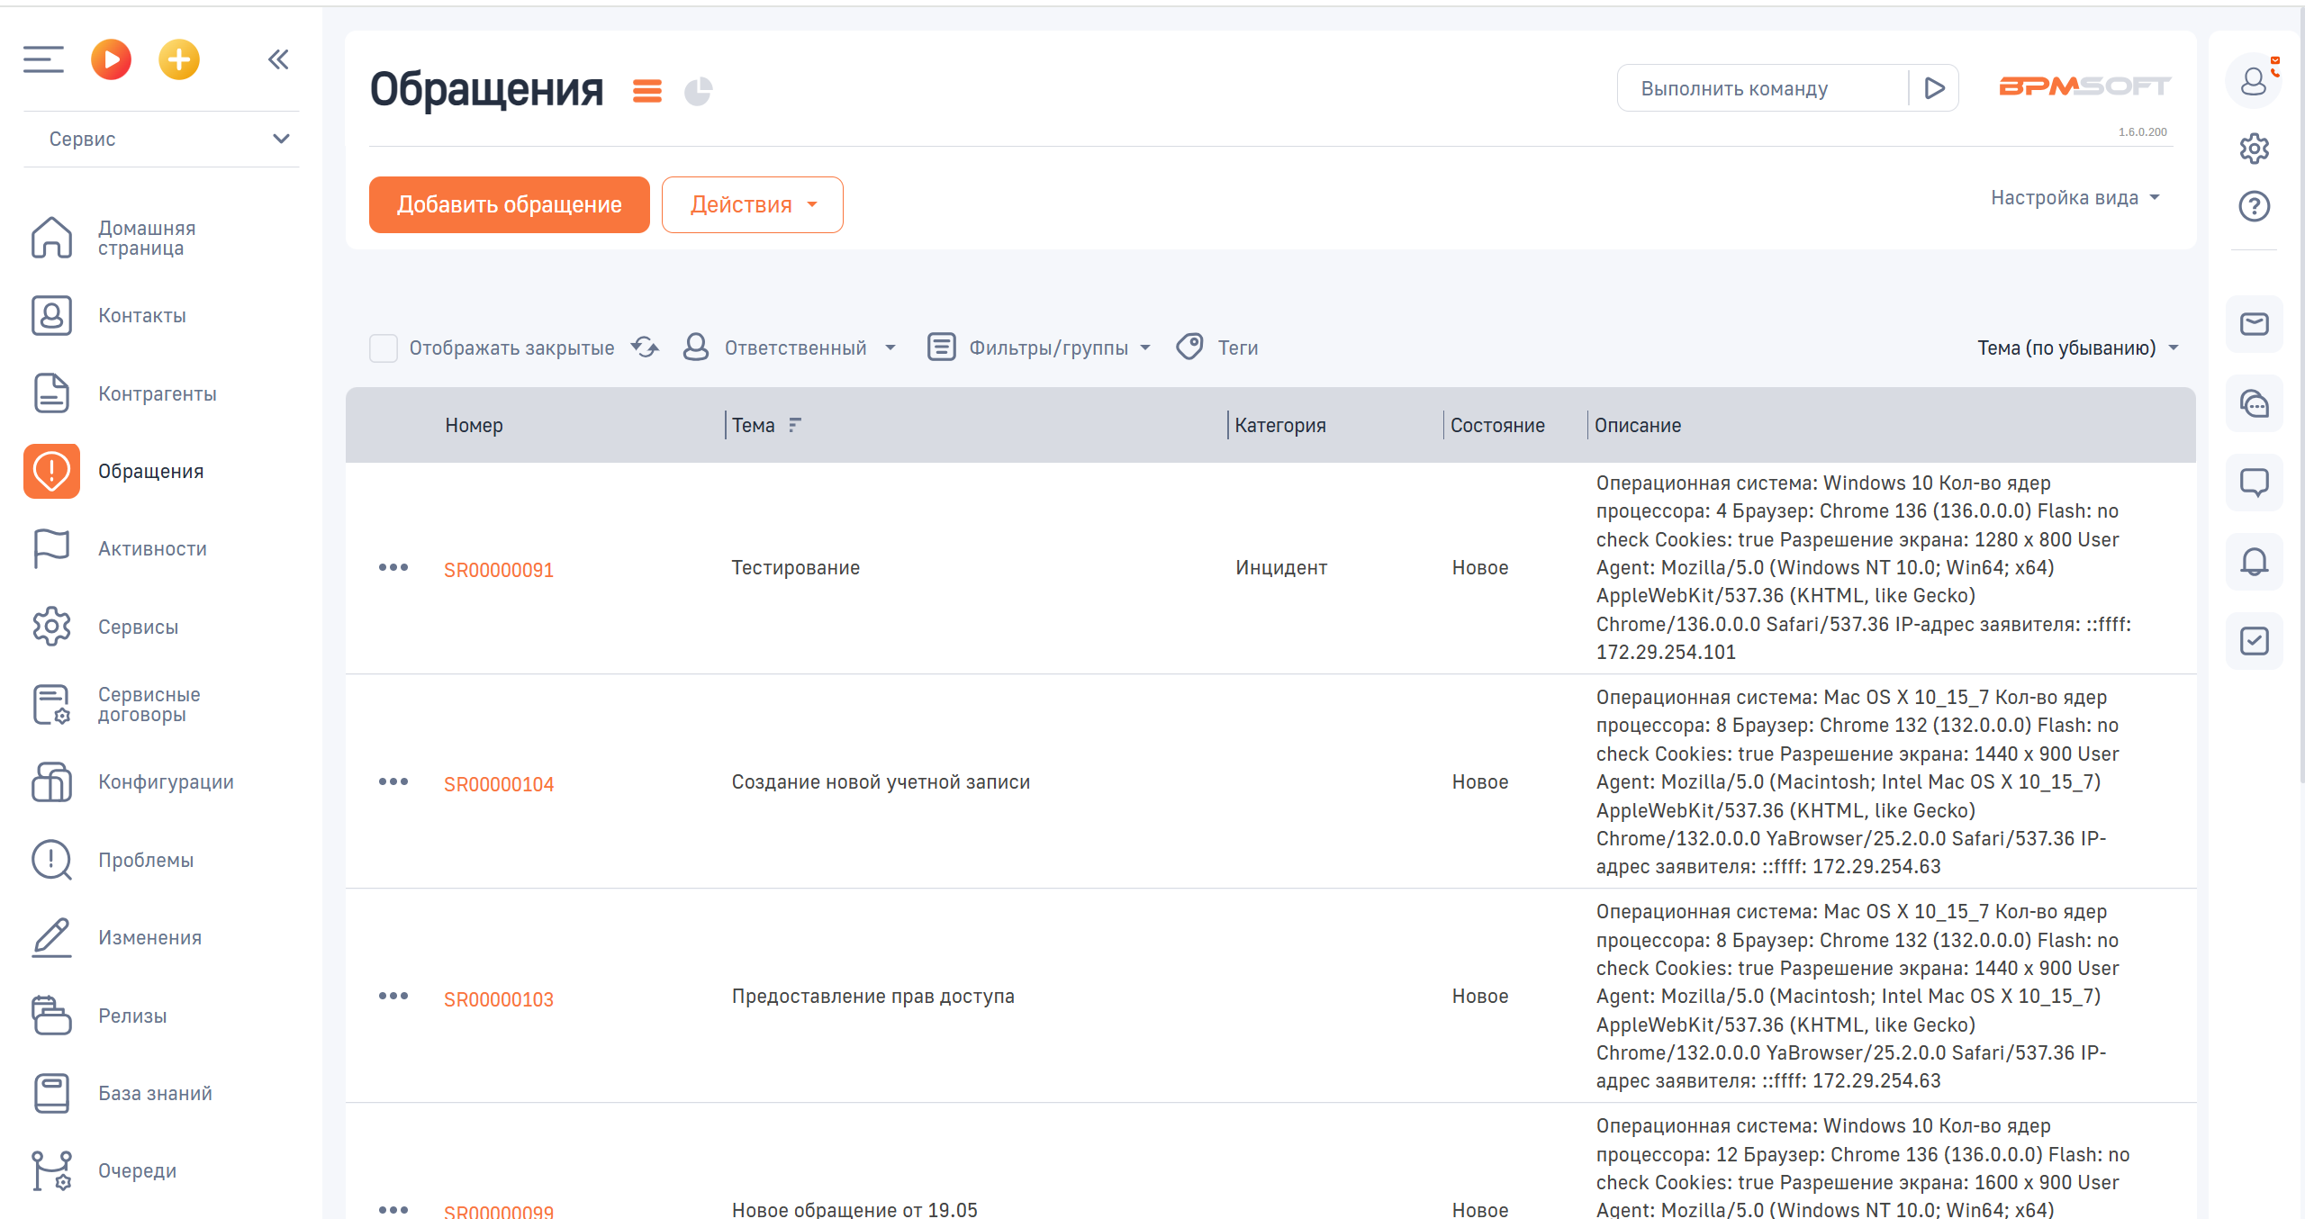Image resolution: width=2305 pixels, height=1219 pixels.
Task: Open the tasks checkmark panel icon
Action: point(2254,641)
